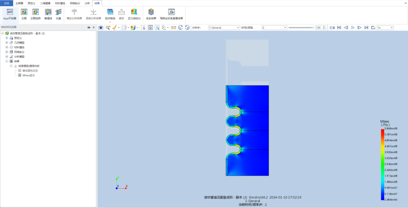Image resolution: width=408 pixels, height=208 pixels.
Task: Export animation with the export icon
Action: [x=372, y=28]
